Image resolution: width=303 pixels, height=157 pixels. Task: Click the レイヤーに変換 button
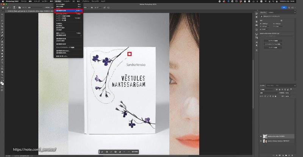(273, 47)
